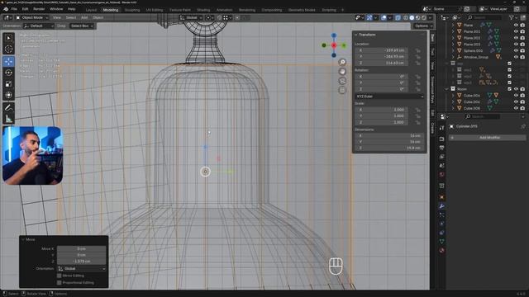Lock the Scale Z transform value
The height and width of the screenshot is (297, 529).
point(417,122)
